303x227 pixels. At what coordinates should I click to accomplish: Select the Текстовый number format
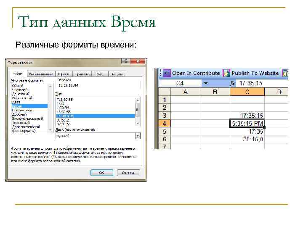[x=29, y=123]
